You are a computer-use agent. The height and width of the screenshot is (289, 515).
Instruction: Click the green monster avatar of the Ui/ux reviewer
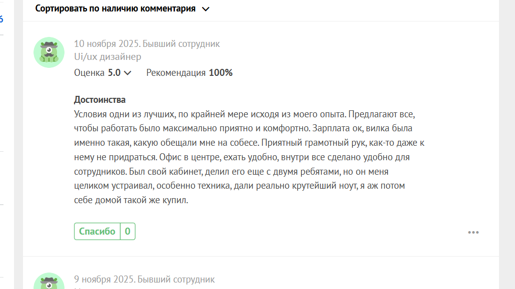tap(49, 52)
